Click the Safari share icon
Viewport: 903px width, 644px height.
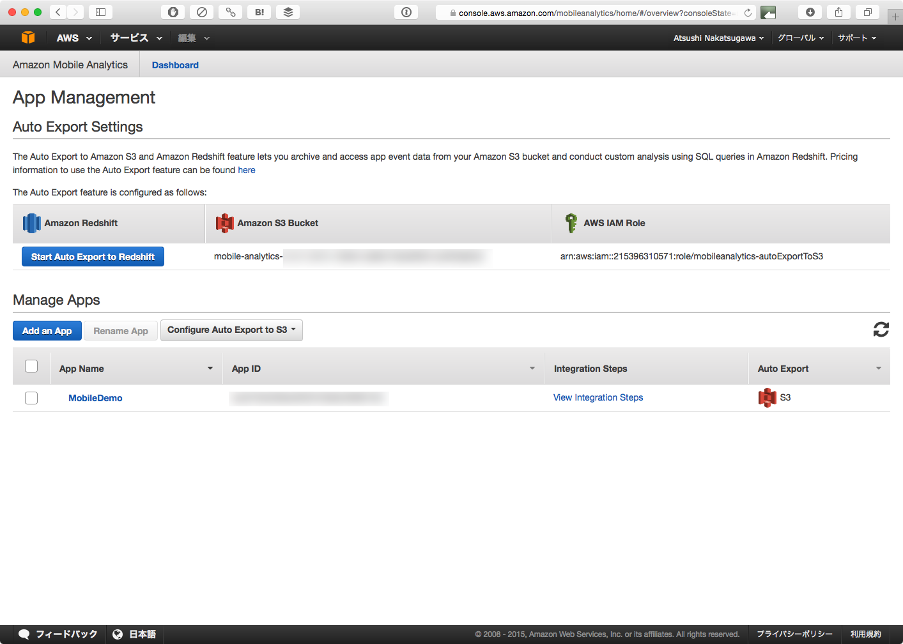838,12
